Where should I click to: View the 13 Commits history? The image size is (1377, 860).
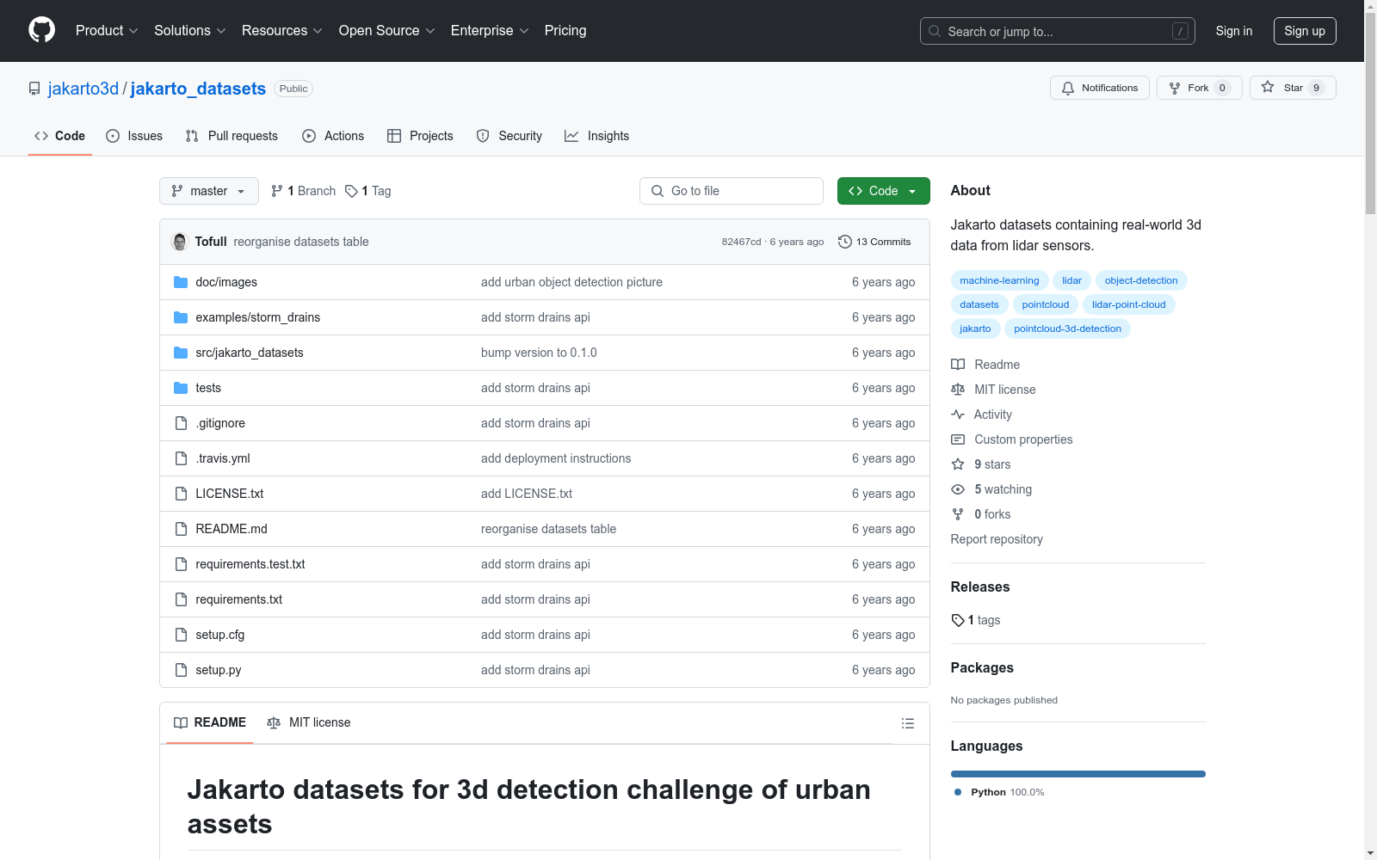[x=874, y=242]
